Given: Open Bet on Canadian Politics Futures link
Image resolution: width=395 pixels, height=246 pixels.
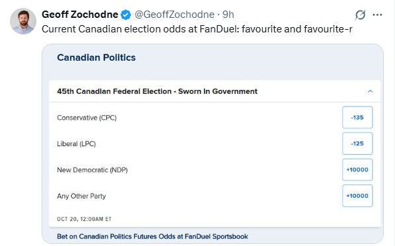Looking at the screenshot, I should [153, 237].
